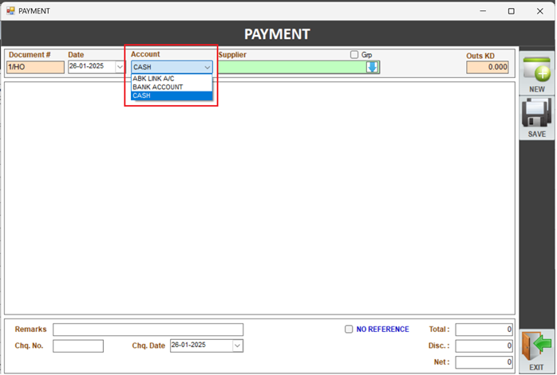The image size is (557, 375).
Task: Click the Outs KD amount field
Action: tap(487, 68)
